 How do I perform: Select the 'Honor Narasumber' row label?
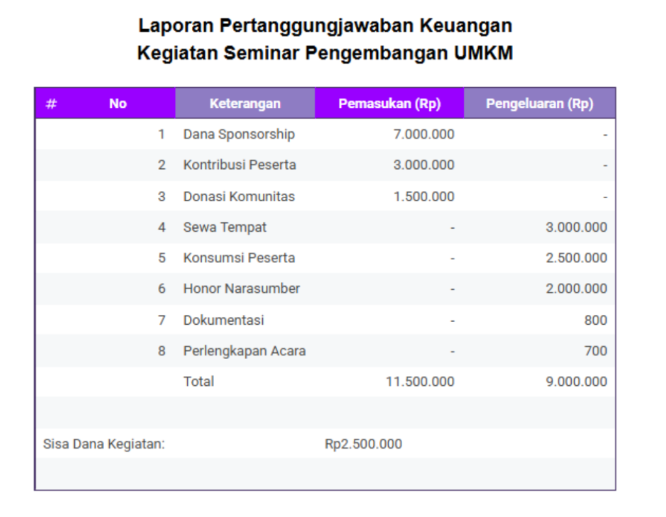tap(241, 288)
